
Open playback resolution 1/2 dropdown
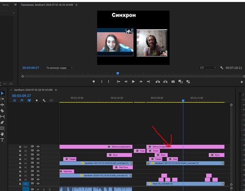(x=208, y=67)
